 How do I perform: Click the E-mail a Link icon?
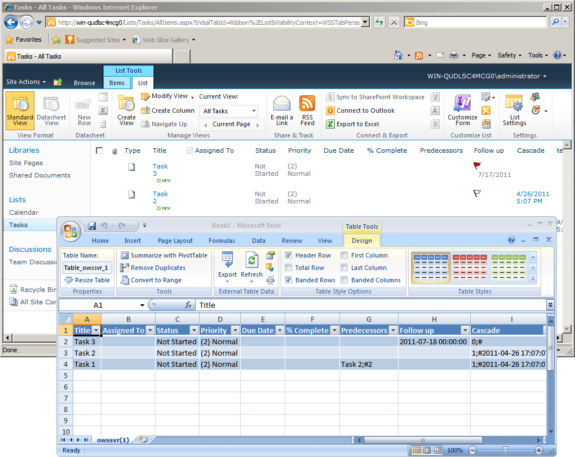(282, 110)
